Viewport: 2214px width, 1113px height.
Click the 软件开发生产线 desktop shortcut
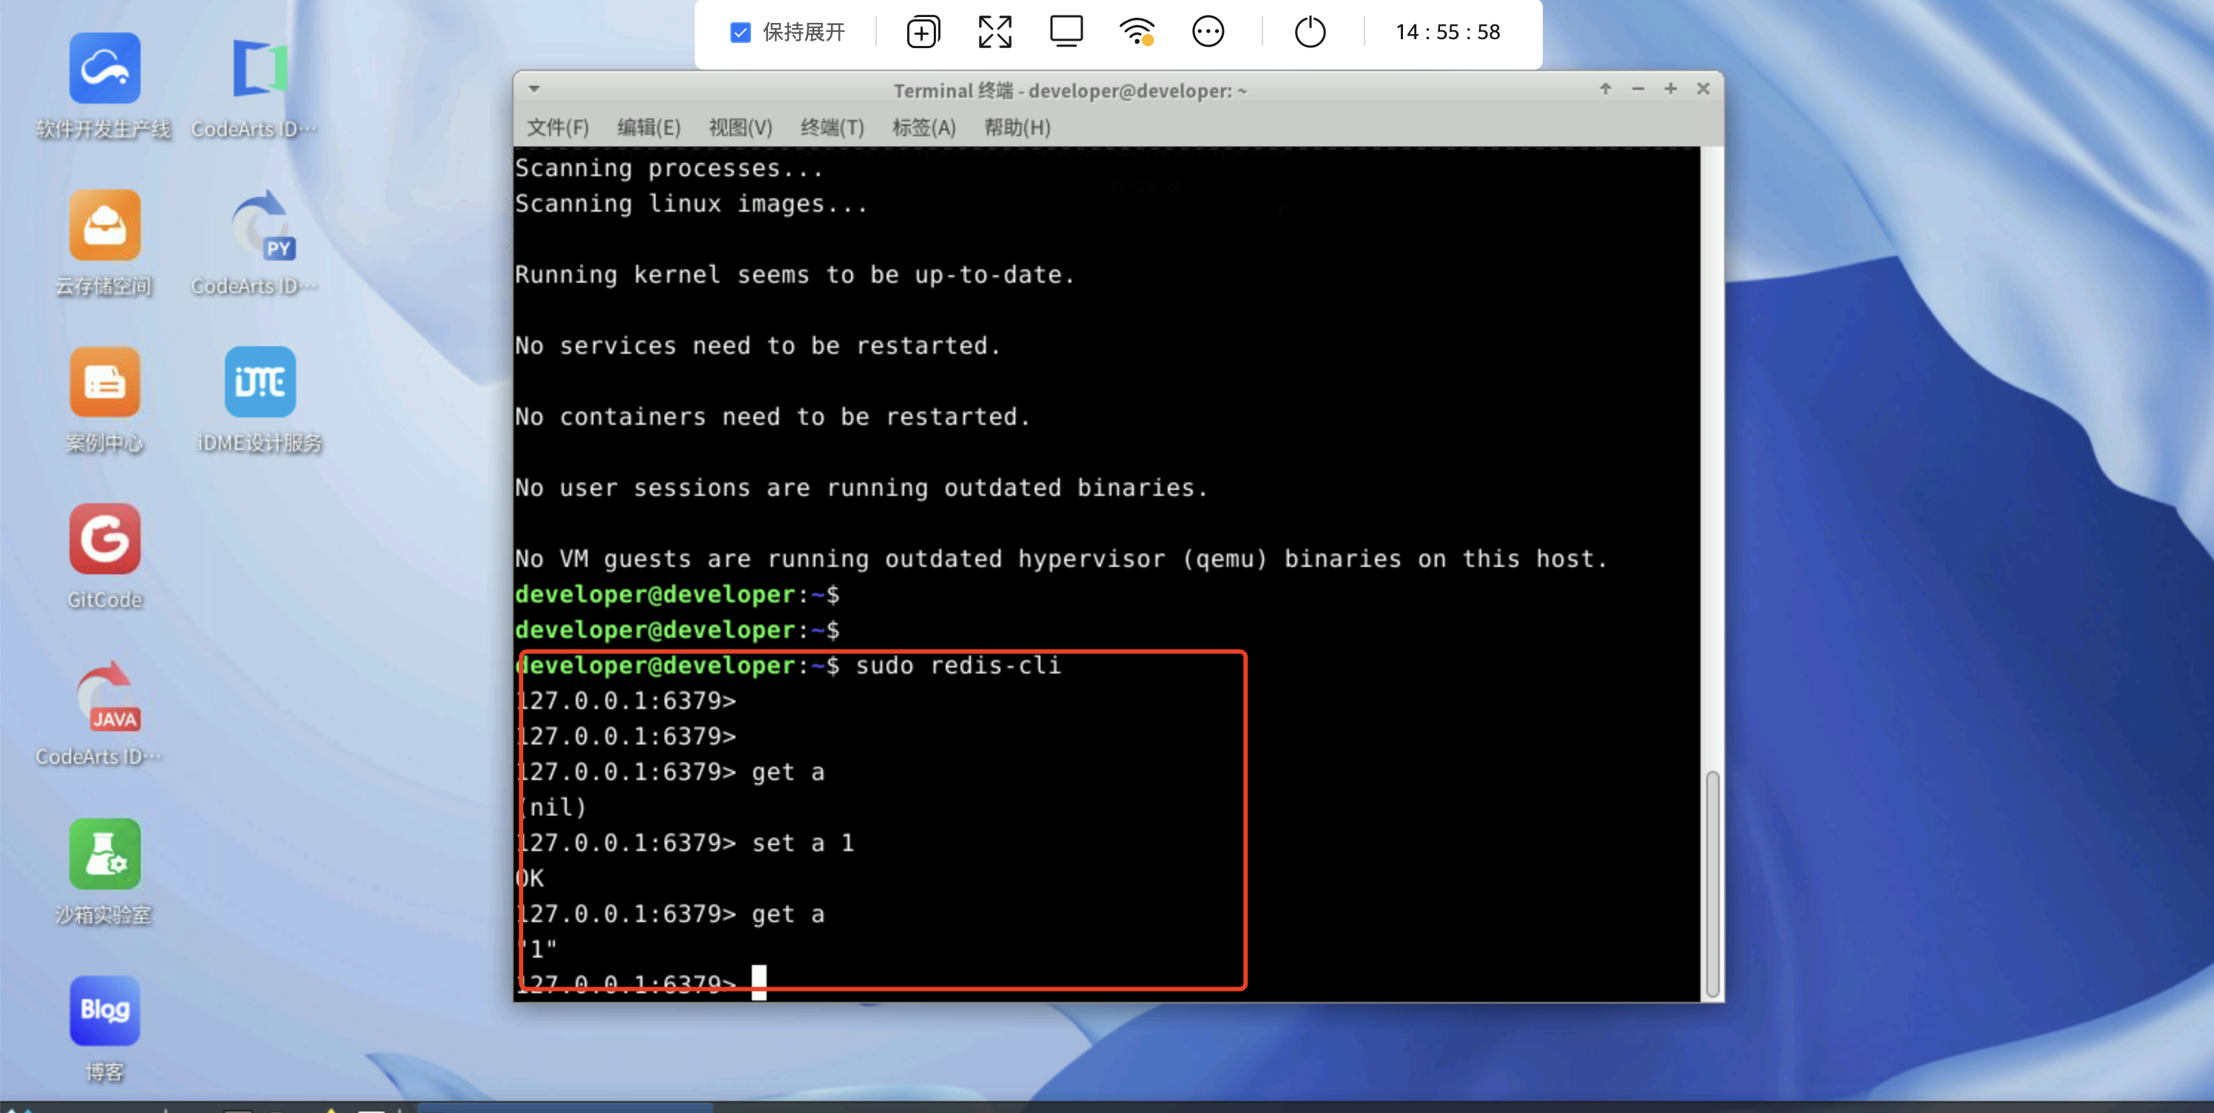pyautogui.click(x=105, y=69)
